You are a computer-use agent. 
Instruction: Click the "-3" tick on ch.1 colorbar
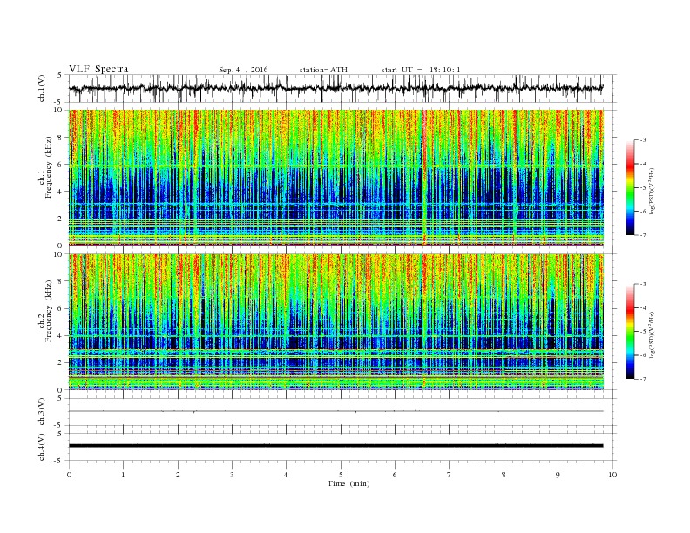(643, 140)
